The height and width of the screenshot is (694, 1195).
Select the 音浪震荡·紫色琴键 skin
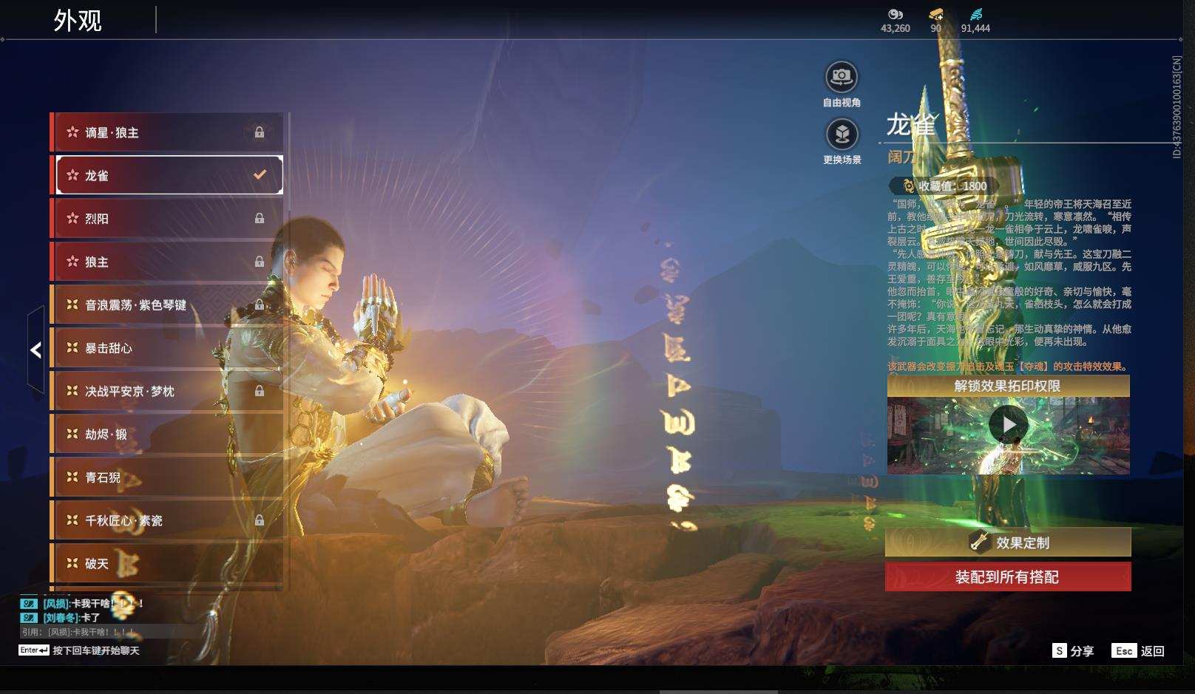click(167, 305)
